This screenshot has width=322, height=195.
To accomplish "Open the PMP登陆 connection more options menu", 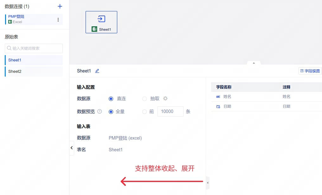I will [x=58, y=20].
